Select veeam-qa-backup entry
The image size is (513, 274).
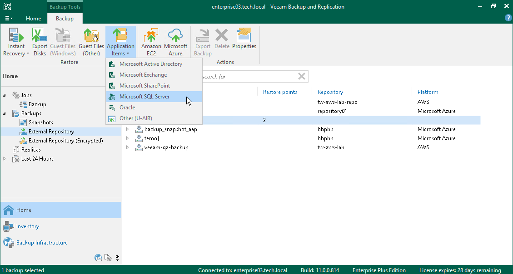(x=166, y=147)
